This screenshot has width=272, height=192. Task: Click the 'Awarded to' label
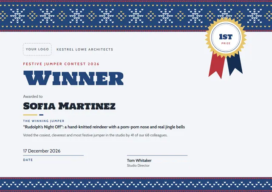pyautogui.click(x=33, y=97)
